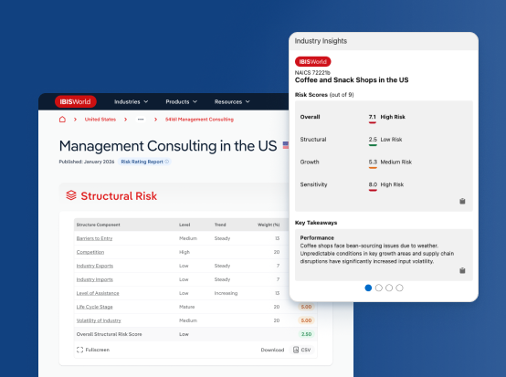The image size is (506, 377).
Task: Click the US flag next to title
Action: (x=286, y=145)
